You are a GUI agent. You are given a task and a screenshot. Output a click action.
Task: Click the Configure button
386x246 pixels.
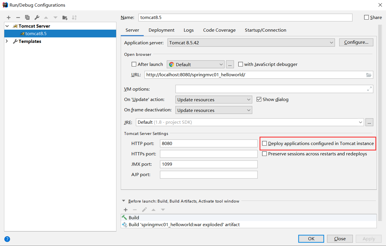point(356,42)
